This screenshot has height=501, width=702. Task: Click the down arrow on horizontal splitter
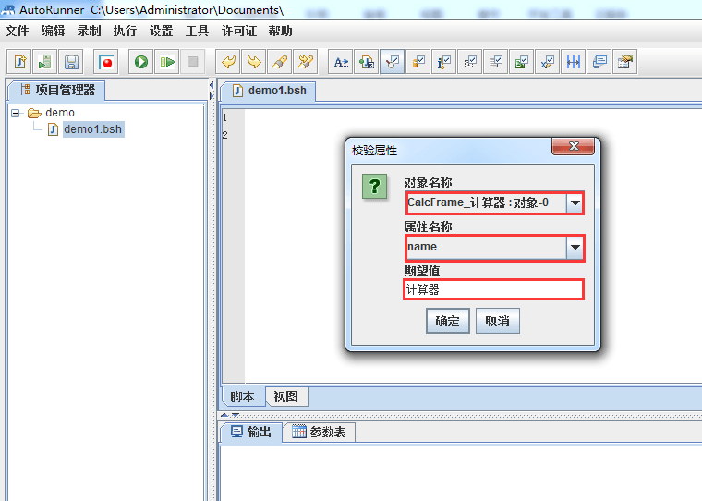[236, 415]
